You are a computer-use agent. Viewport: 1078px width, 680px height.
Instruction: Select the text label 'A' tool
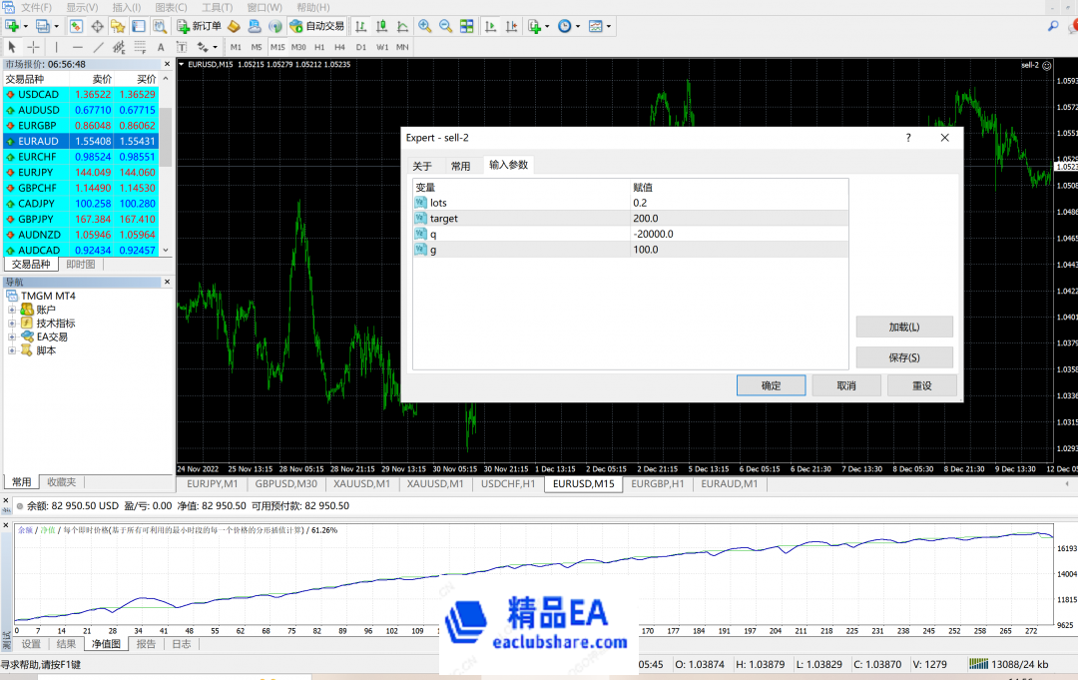[162, 47]
